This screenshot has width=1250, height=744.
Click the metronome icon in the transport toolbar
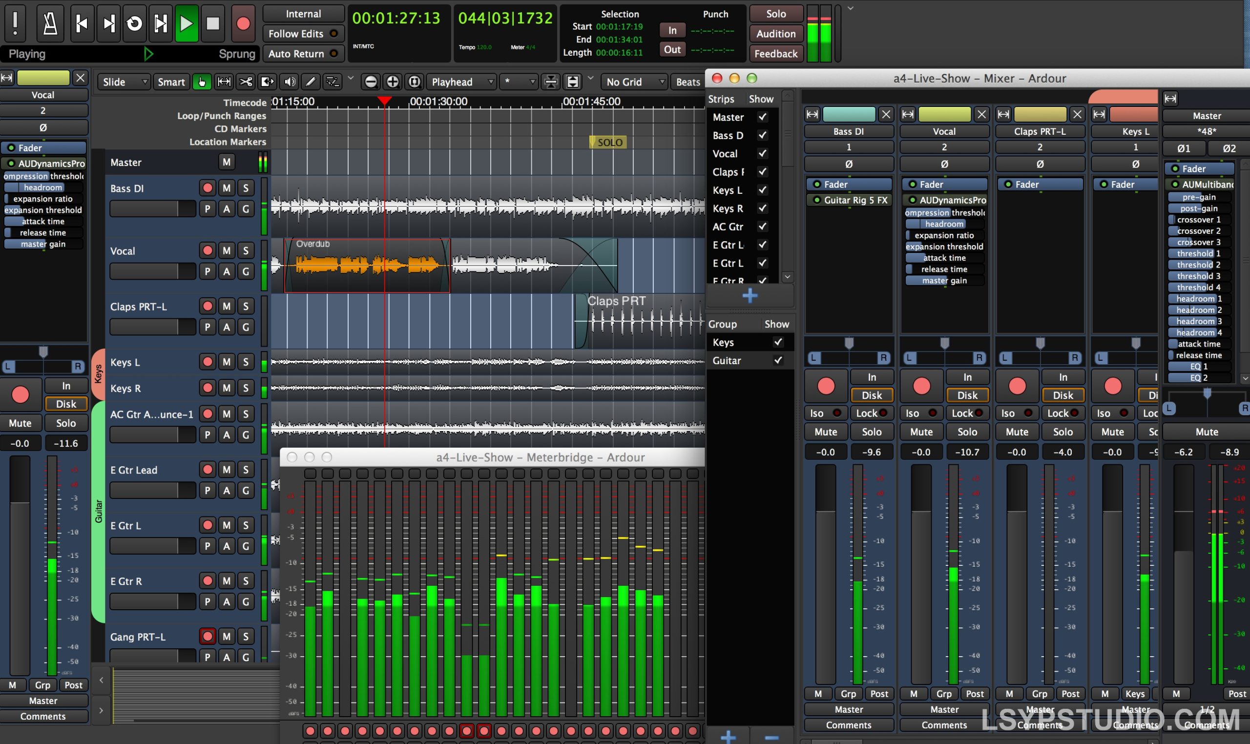click(x=51, y=23)
